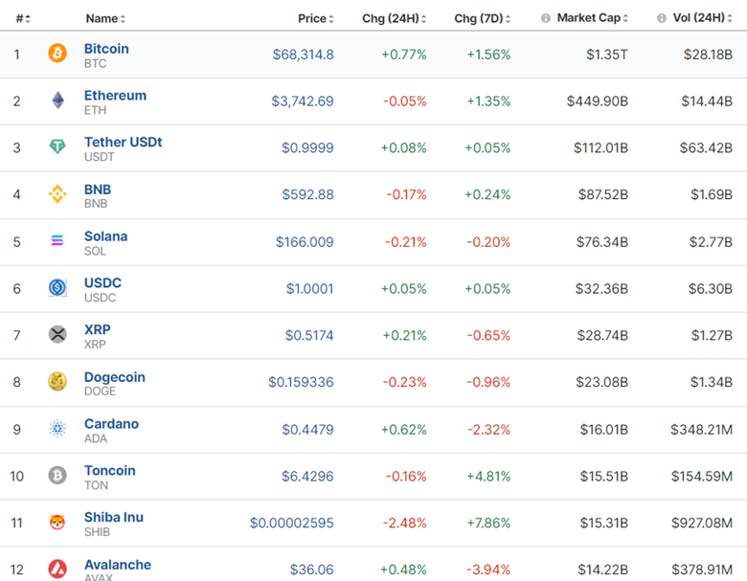Click Toncoin volume $154.59M

pyautogui.click(x=702, y=477)
